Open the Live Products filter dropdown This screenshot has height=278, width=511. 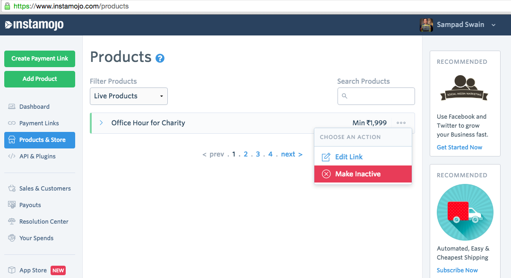pyautogui.click(x=129, y=96)
